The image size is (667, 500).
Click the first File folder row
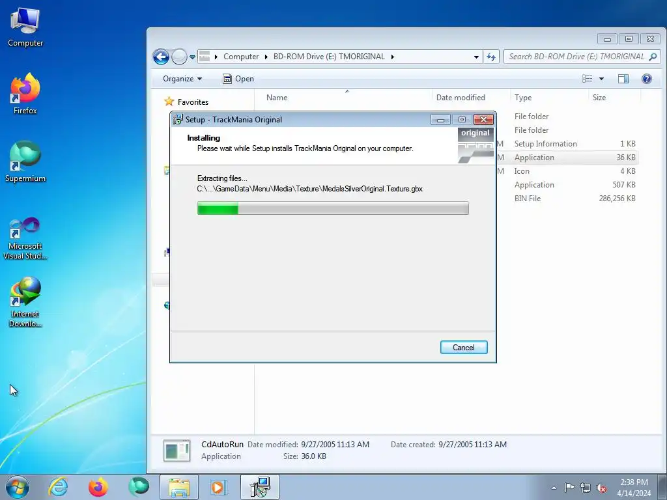567,117
